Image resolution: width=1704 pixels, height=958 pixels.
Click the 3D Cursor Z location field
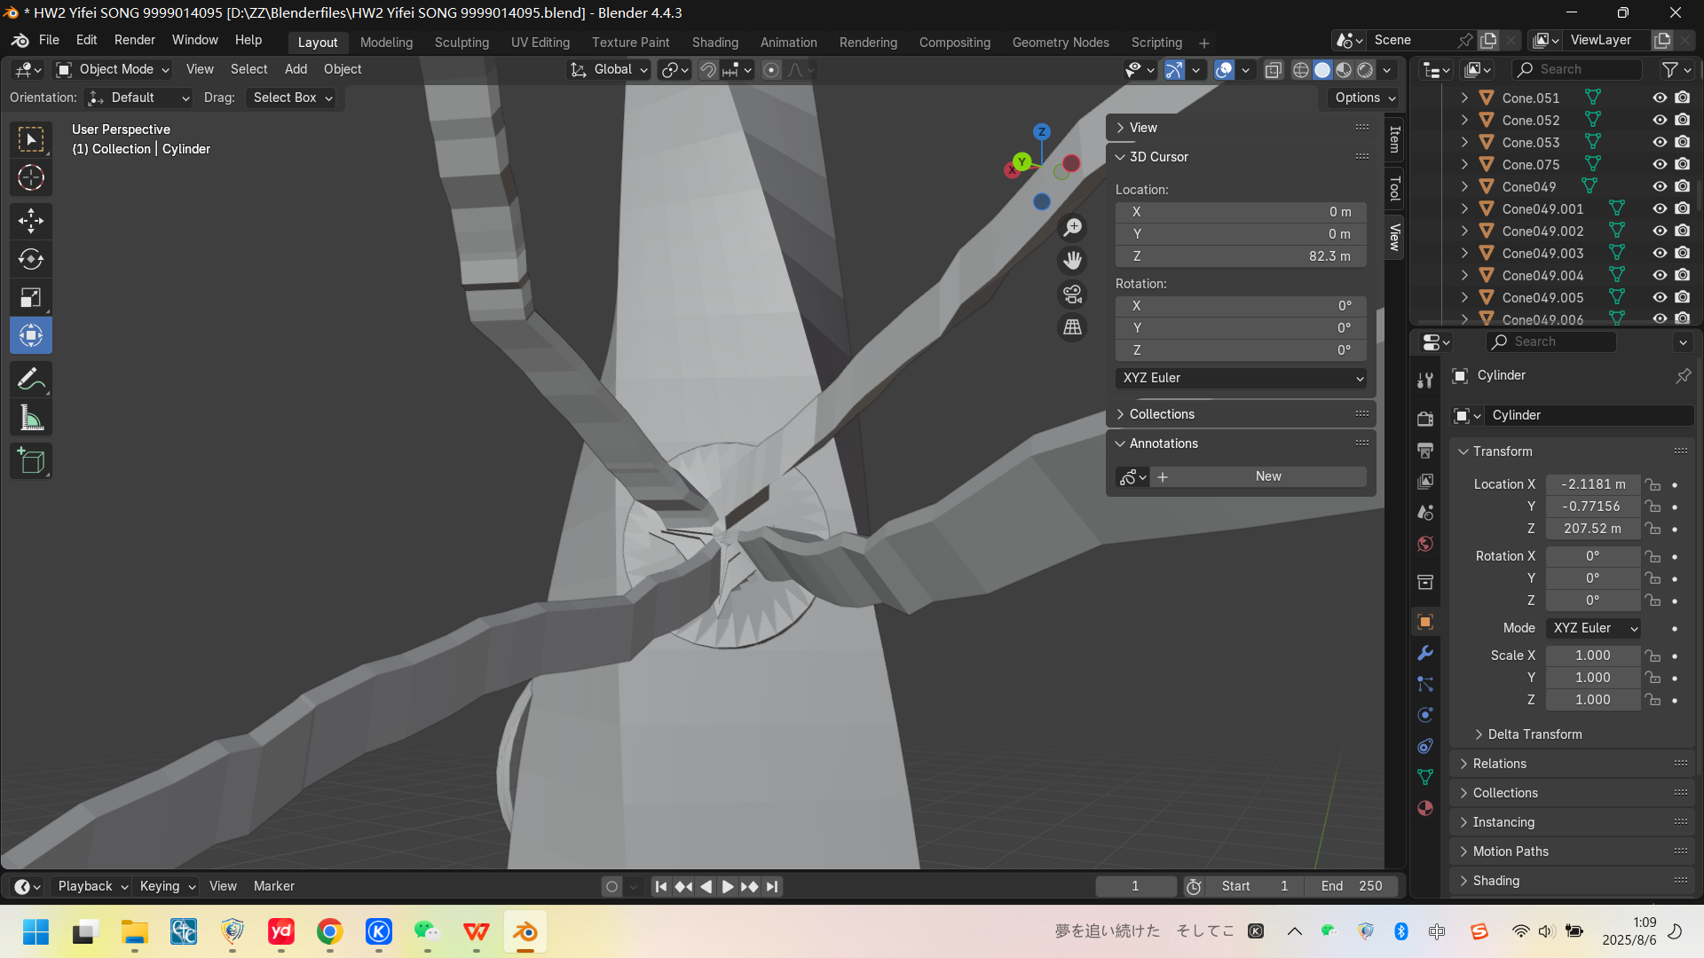coord(1240,256)
